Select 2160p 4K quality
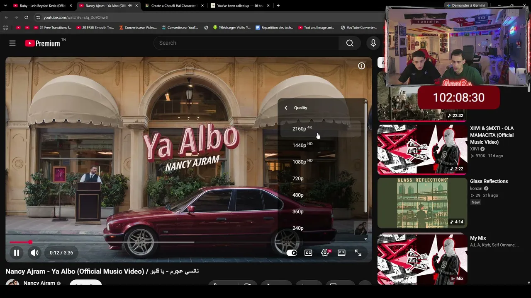The image size is (531, 298). 321,129
